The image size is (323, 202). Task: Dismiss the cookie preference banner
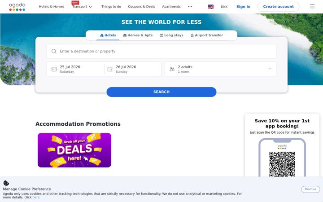coord(310,189)
